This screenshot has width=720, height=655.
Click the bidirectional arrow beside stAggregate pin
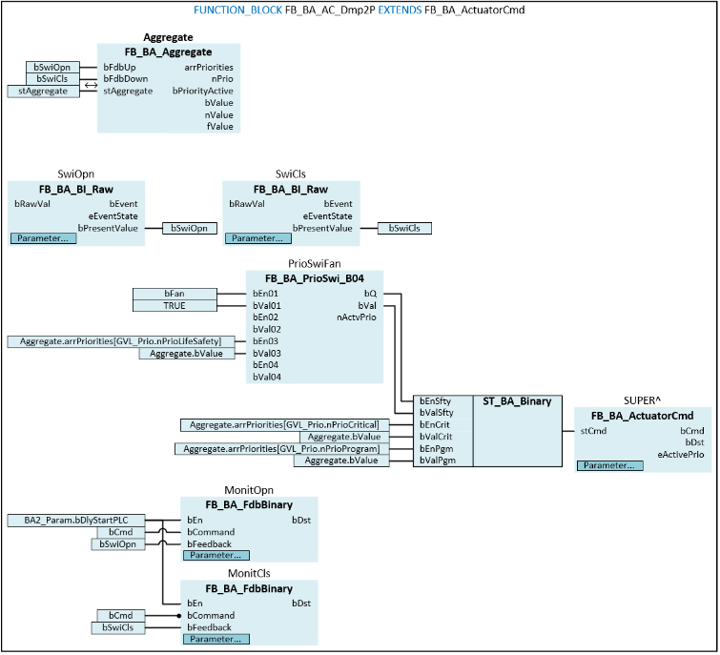(90, 86)
